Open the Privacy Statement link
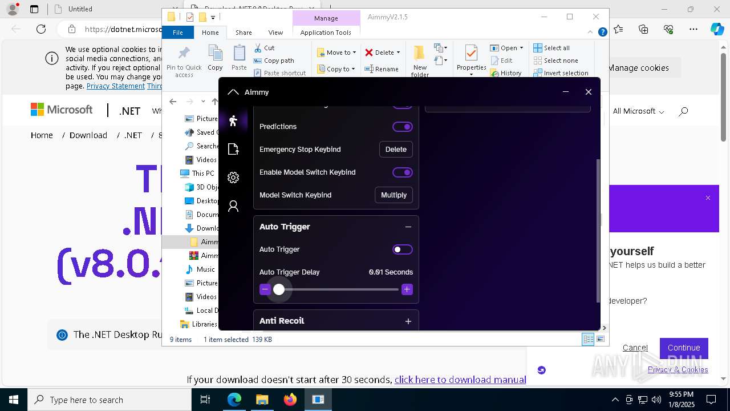The image size is (730, 411). (x=116, y=86)
